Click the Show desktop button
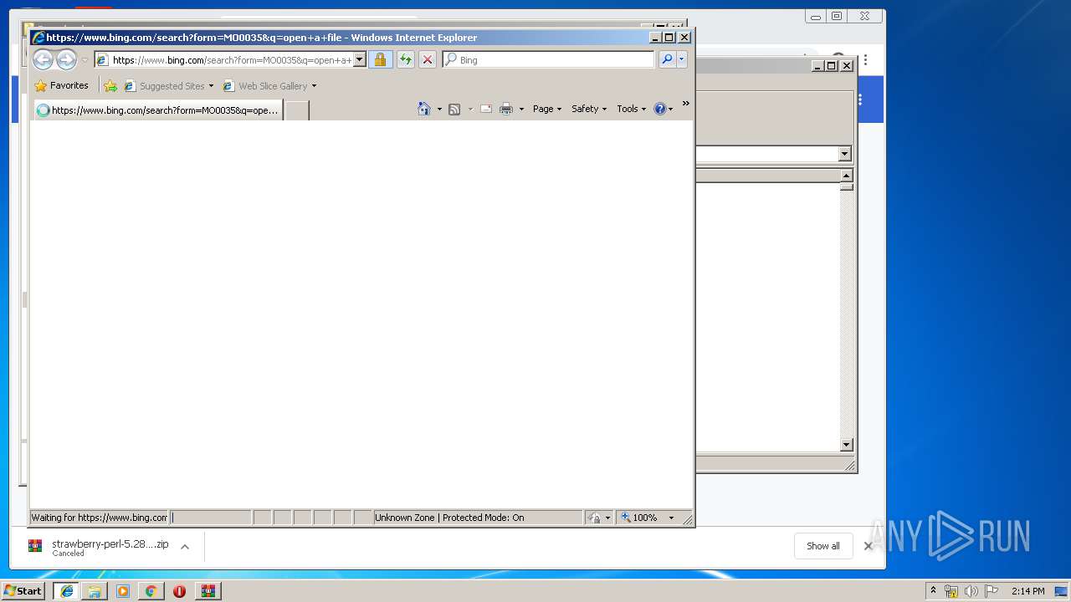The image size is (1071, 602). [x=1063, y=591]
